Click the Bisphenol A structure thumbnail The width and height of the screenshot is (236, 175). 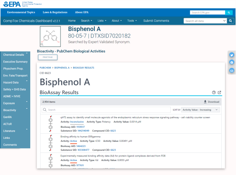[50, 37]
